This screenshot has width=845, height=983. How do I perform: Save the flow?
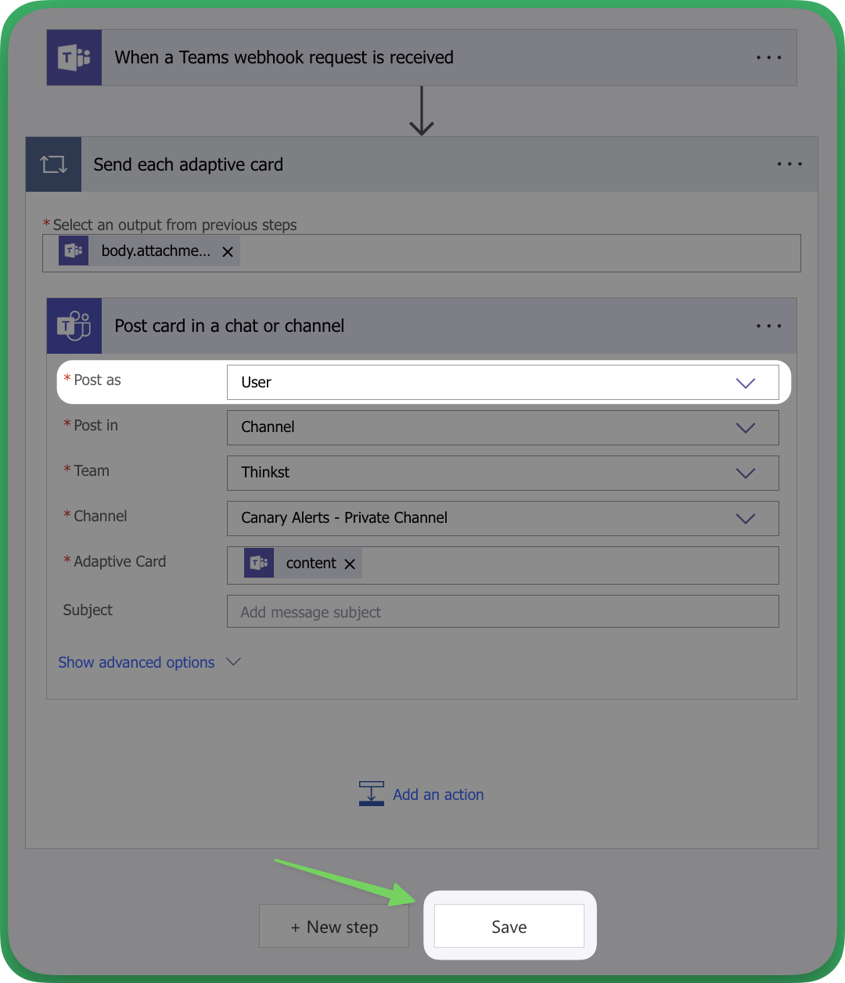click(509, 927)
